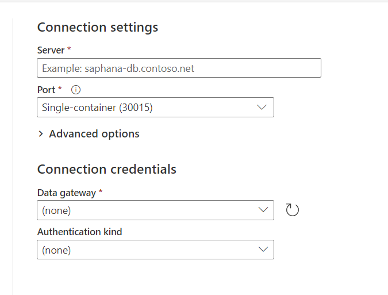Click the "Advanced options" label text
The height and width of the screenshot is (295, 388).
point(94,134)
